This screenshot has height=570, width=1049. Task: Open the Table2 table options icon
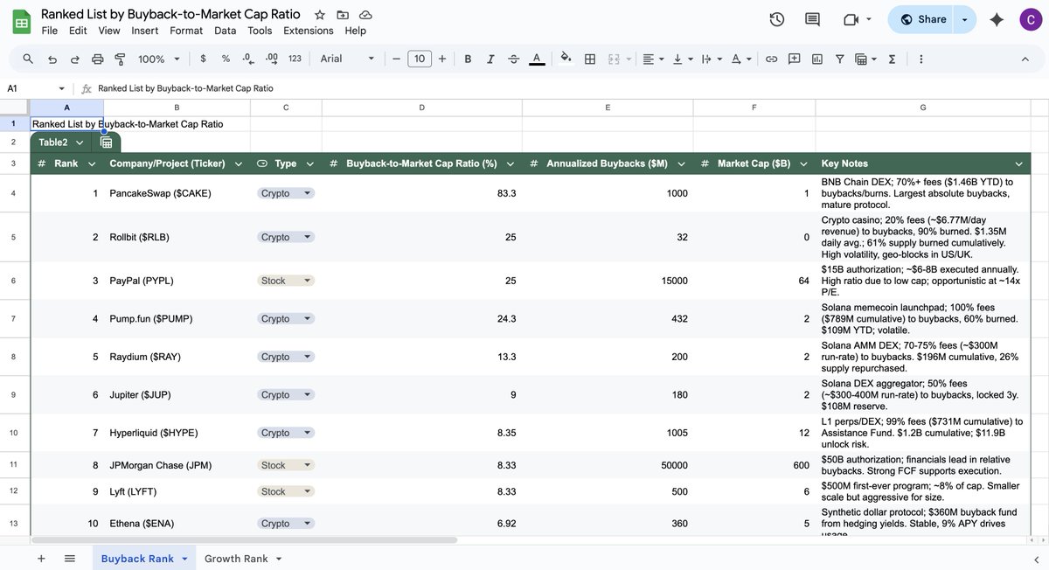tap(106, 142)
